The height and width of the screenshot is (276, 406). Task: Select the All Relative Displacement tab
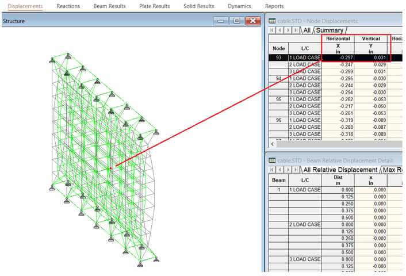pos(340,170)
